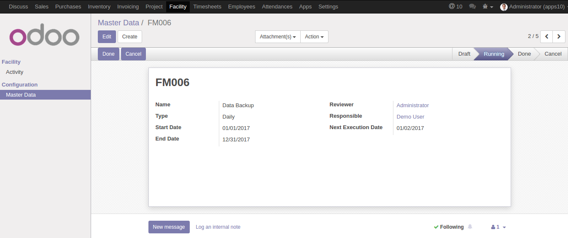Expand the Attachment(s) dropdown
Image resolution: width=568 pixels, height=238 pixels.
[277, 37]
